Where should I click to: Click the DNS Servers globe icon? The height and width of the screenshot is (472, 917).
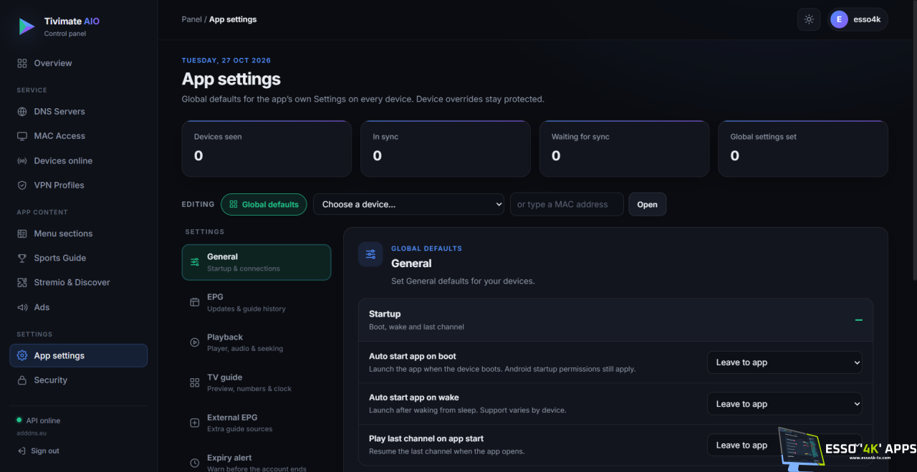[x=22, y=112]
